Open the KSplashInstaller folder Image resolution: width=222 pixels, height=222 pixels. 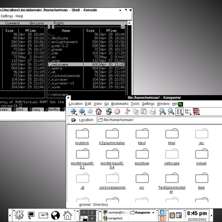click(x=112, y=137)
